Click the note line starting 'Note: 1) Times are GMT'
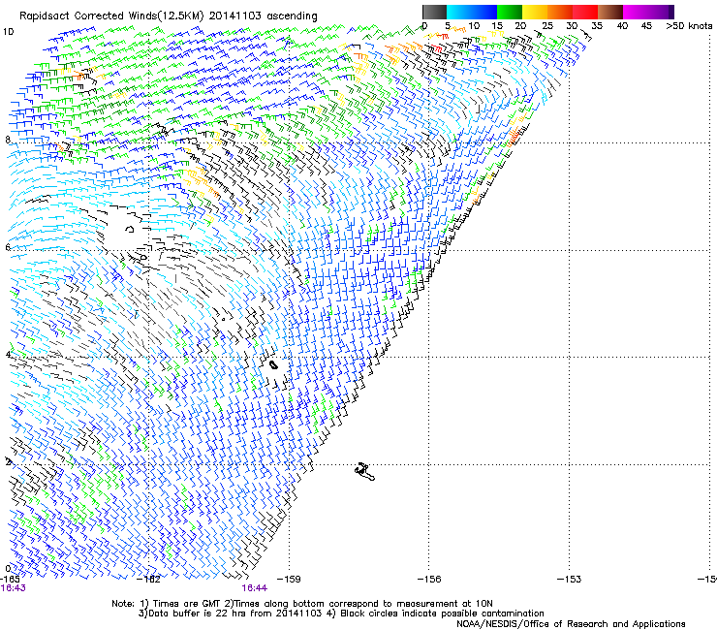717x630 pixels. pyautogui.click(x=302, y=604)
